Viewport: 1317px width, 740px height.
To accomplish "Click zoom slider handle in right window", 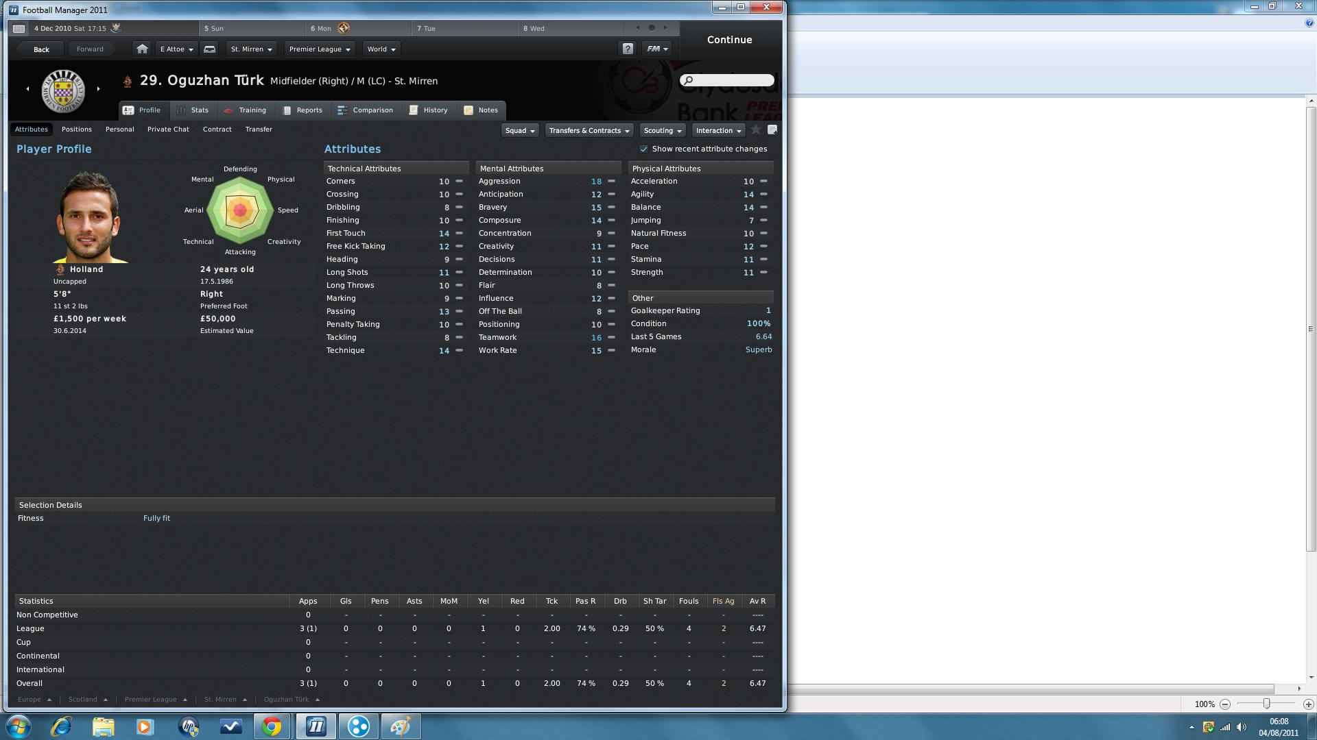I will click(1266, 704).
